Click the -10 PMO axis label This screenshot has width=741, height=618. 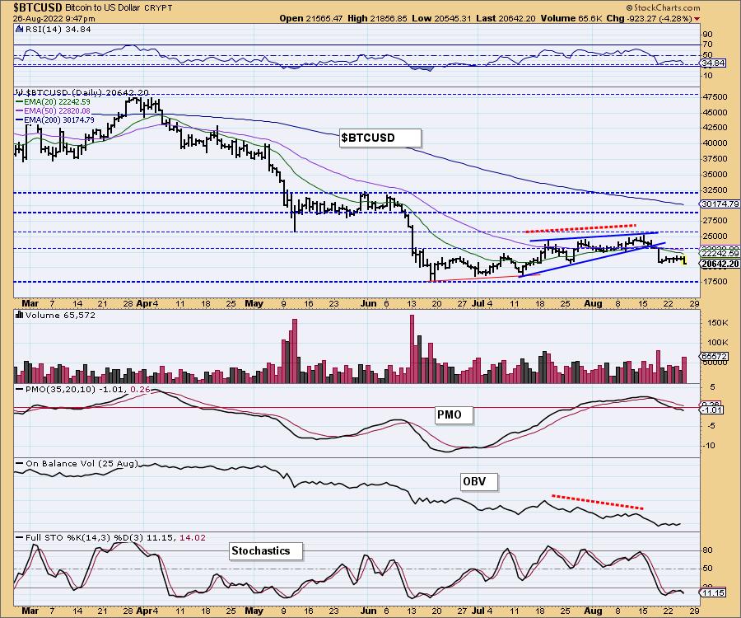pyautogui.click(x=710, y=446)
